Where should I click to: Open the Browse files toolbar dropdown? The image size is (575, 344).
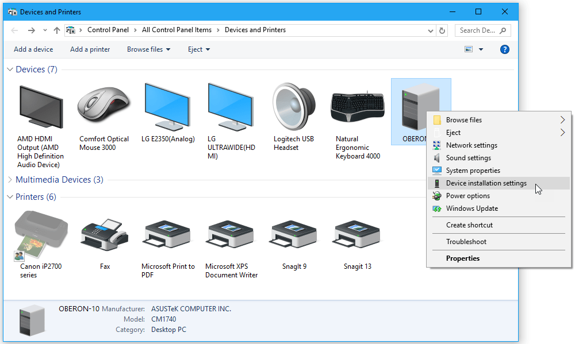click(x=148, y=49)
